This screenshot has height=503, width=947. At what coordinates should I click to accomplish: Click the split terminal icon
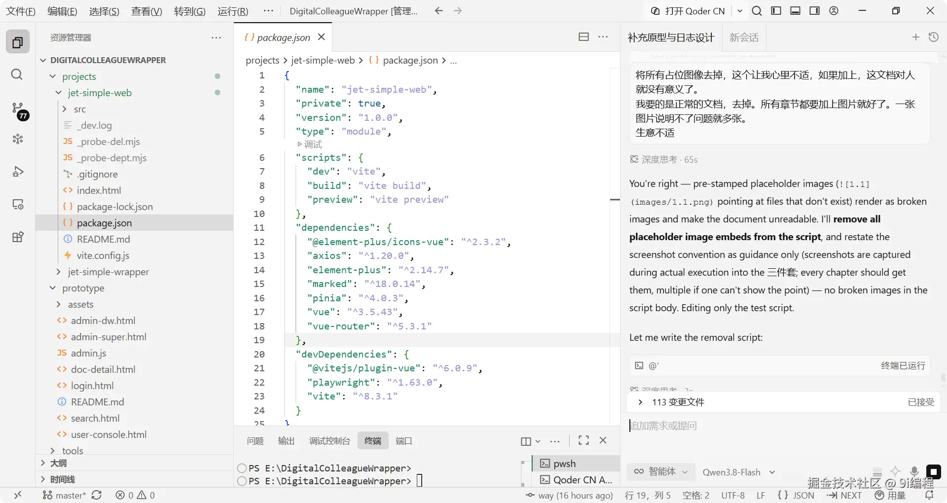click(526, 441)
